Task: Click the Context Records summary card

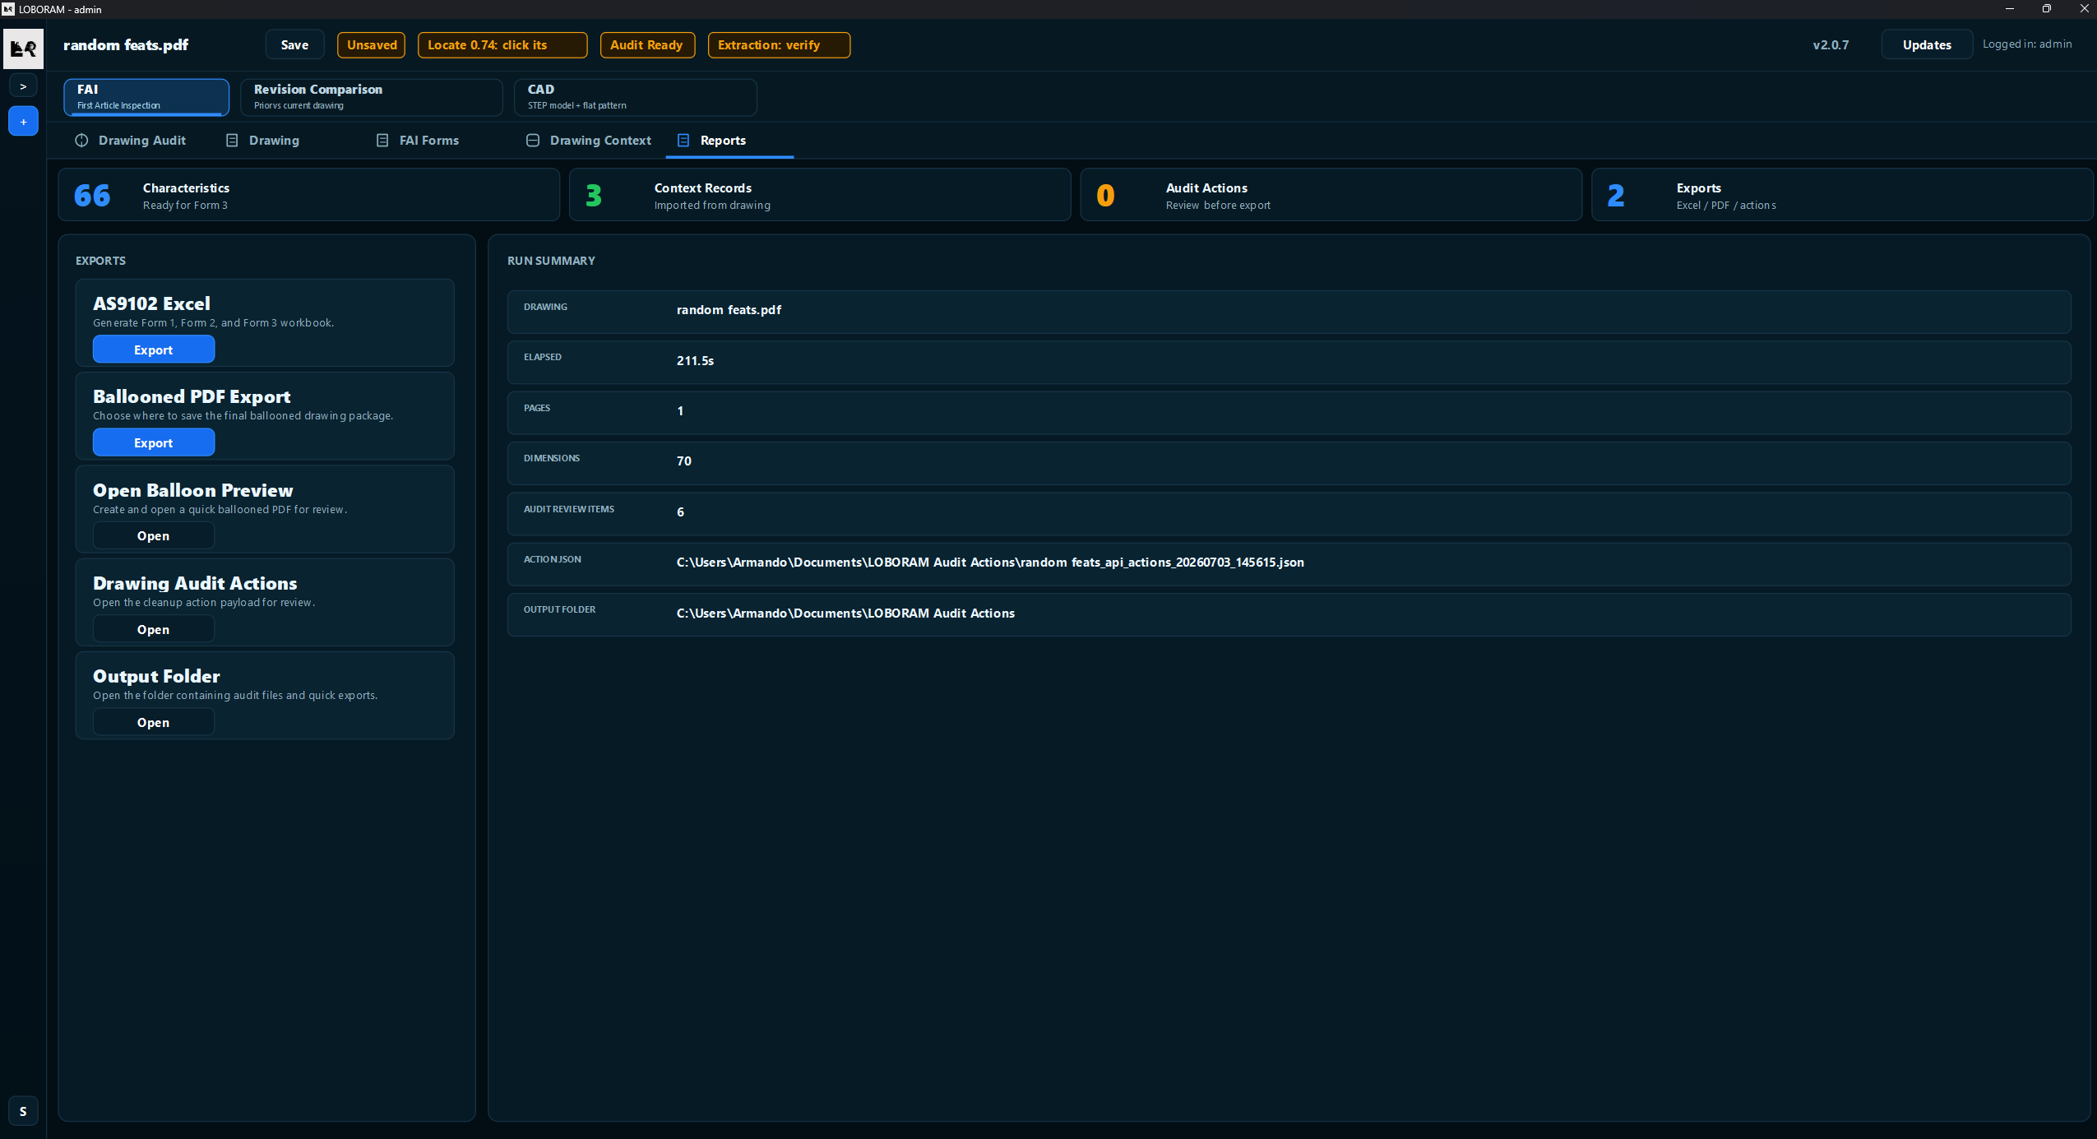Action: (x=820, y=195)
